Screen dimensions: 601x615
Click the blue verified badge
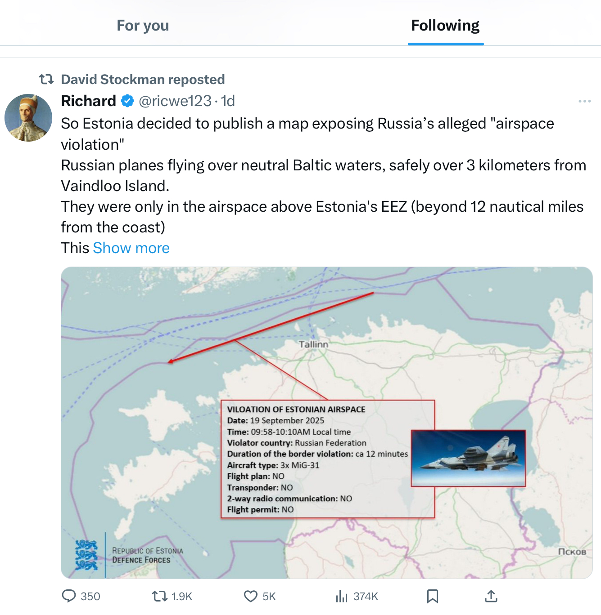pyautogui.click(x=127, y=101)
